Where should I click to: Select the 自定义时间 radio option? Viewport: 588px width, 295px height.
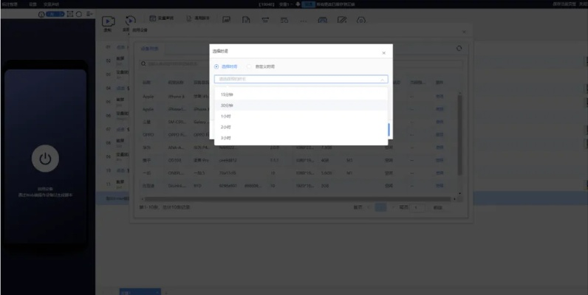[x=250, y=66]
